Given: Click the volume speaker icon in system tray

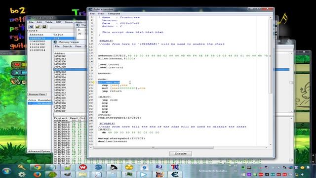Looking at the screenshot, I should point(302,175).
